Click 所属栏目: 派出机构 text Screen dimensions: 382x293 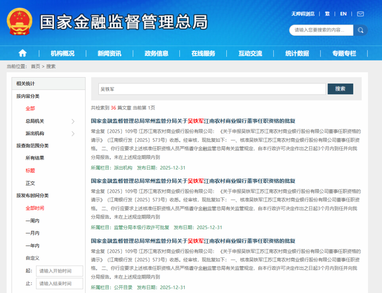click(111, 168)
